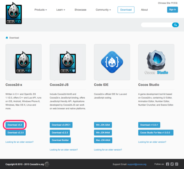This screenshot has height=169, width=184.
Task: Open the Twitter icon in the footer
Action: coord(172,164)
